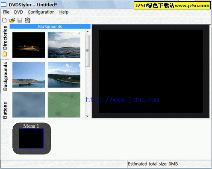Viewport: 212px width, 169px height.
Task: Pick the blue textured background swatch
Action: pos(29,105)
